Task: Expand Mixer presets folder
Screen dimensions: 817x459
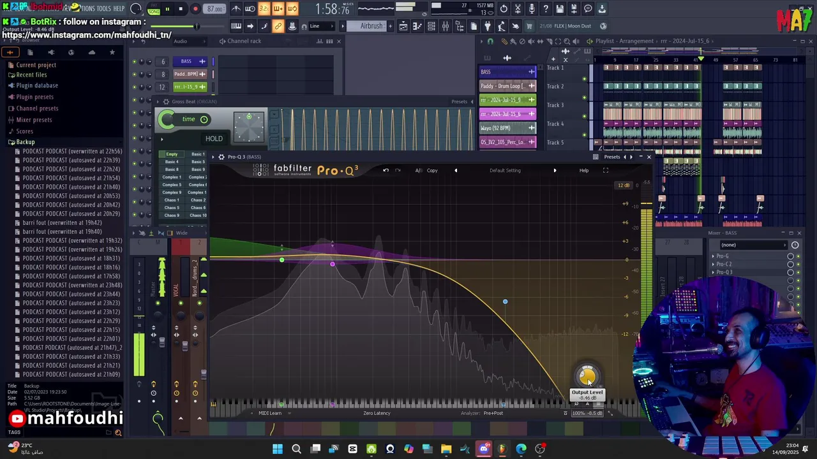Action: click(x=34, y=120)
